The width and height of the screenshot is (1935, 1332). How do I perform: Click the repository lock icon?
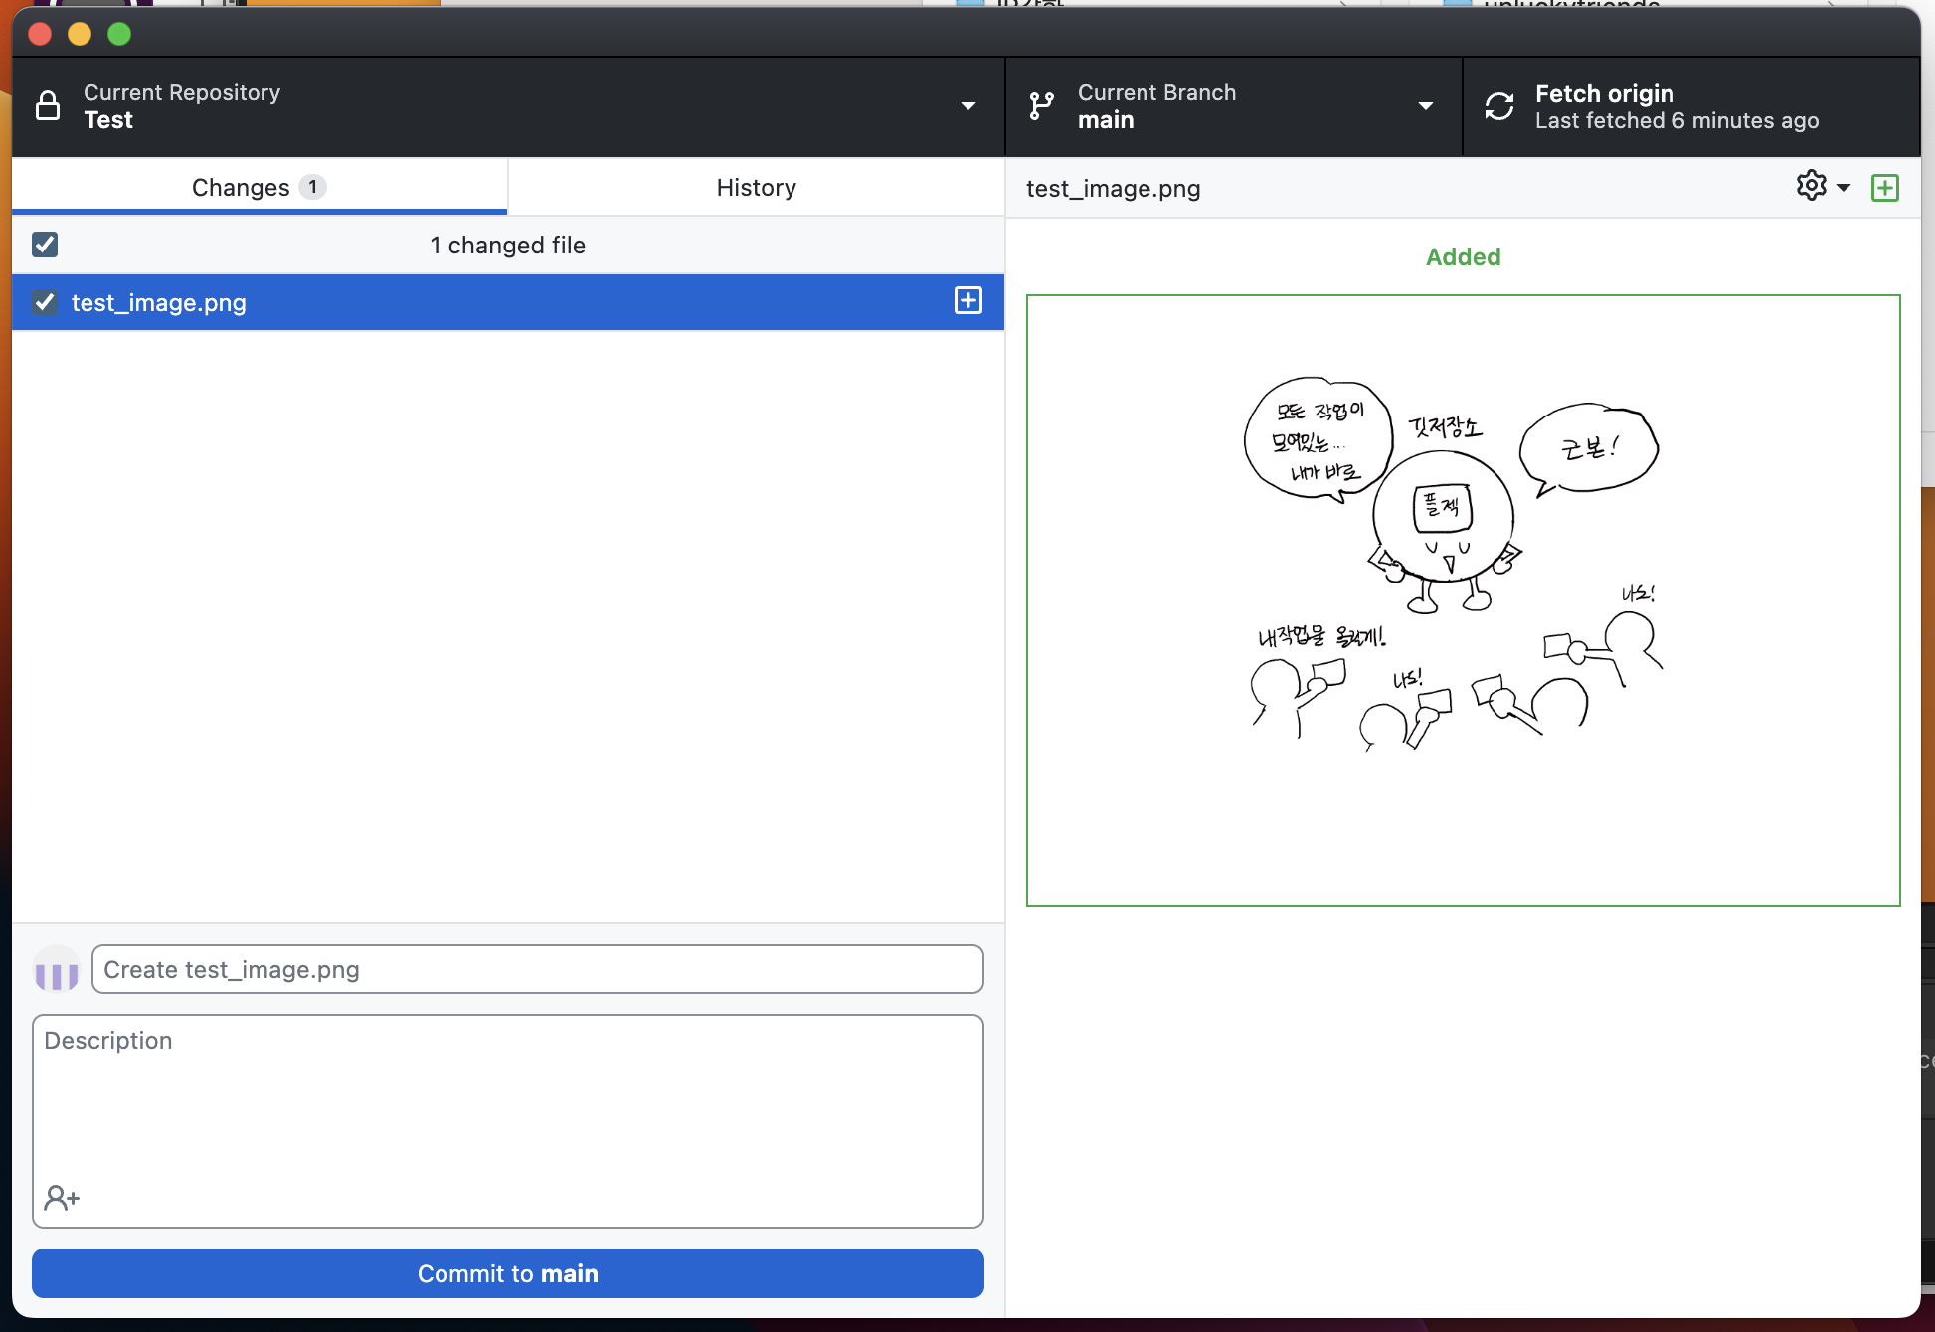pos(48,106)
